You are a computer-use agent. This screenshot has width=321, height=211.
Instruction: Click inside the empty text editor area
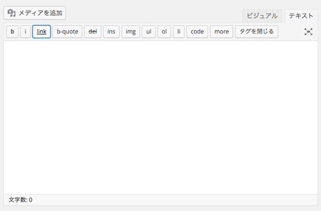160,118
